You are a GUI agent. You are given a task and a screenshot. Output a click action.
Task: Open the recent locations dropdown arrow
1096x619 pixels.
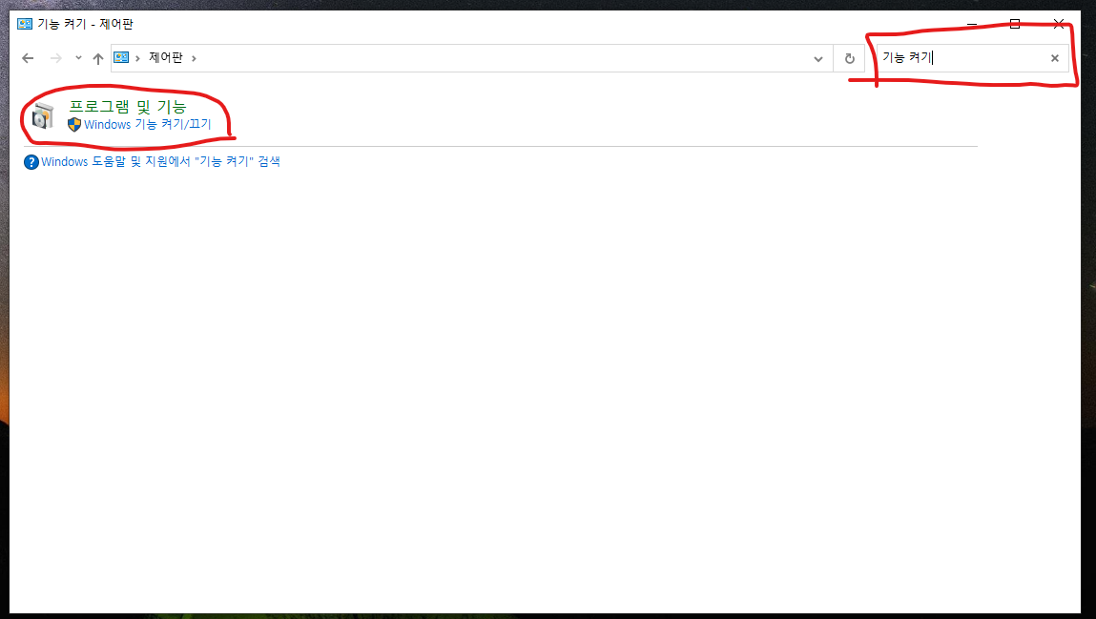pos(78,58)
